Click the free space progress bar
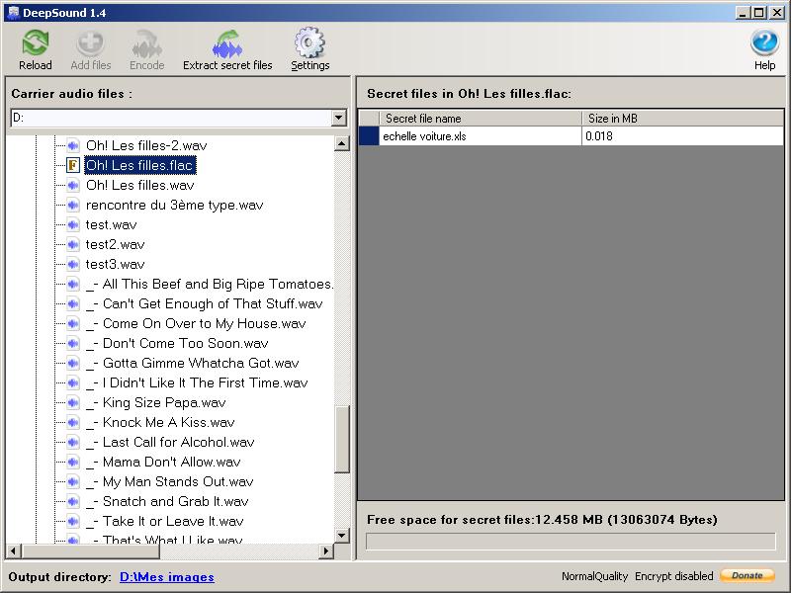The width and height of the screenshot is (791, 593). [571, 542]
